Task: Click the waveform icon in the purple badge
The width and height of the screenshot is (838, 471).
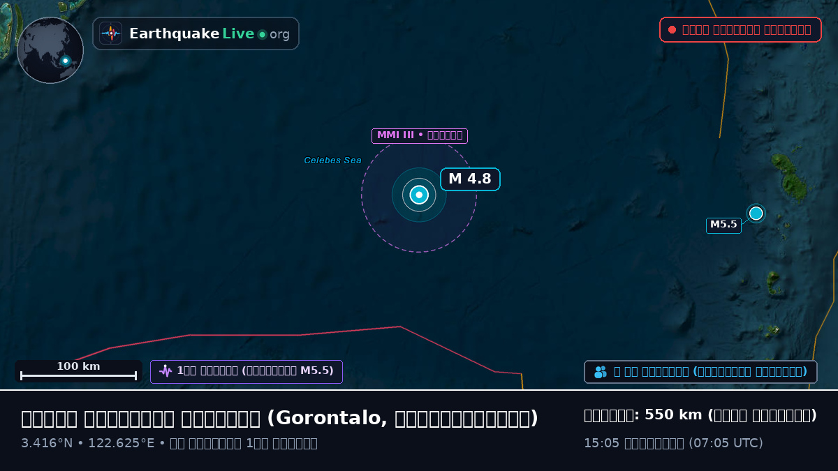Action: pyautogui.click(x=166, y=371)
